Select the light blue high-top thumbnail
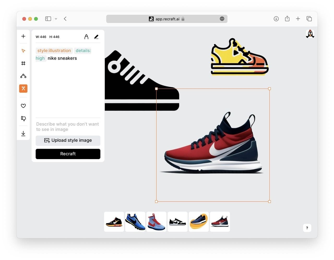Image resolution: width=334 pixels, height=260 pixels. tap(156, 222)
